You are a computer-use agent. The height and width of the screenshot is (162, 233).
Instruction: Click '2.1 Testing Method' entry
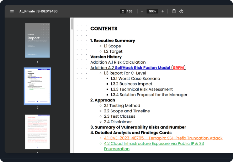[122, 106]
